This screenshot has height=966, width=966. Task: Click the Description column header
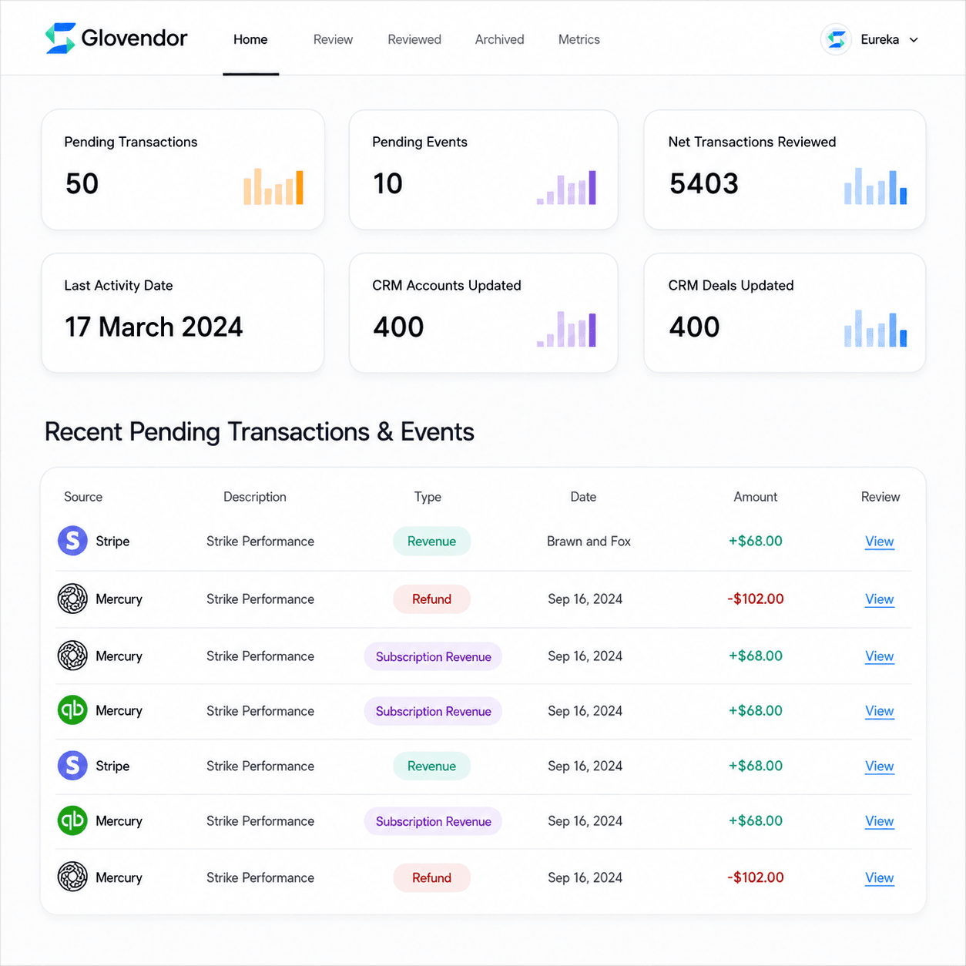[255, 497]
